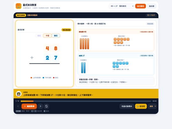Select the 十位 place-value chip

click(x=47, y=36)
